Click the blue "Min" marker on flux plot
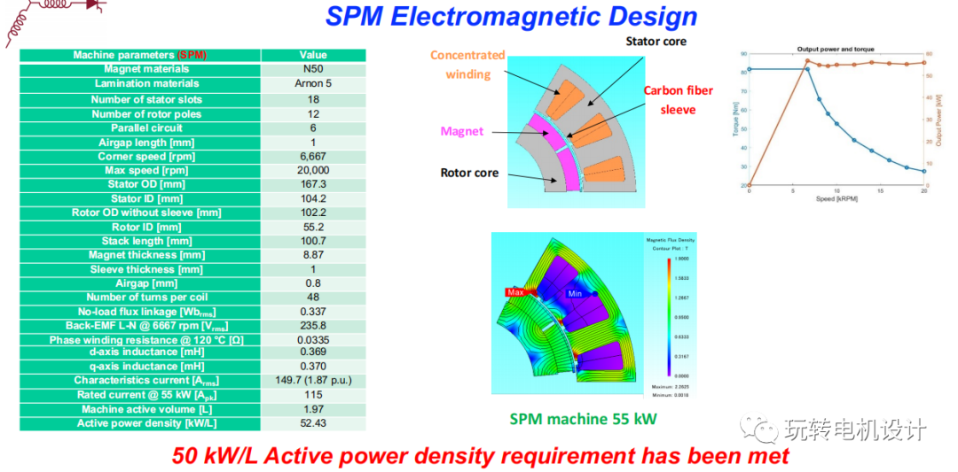958x472 pixels. 574,293
